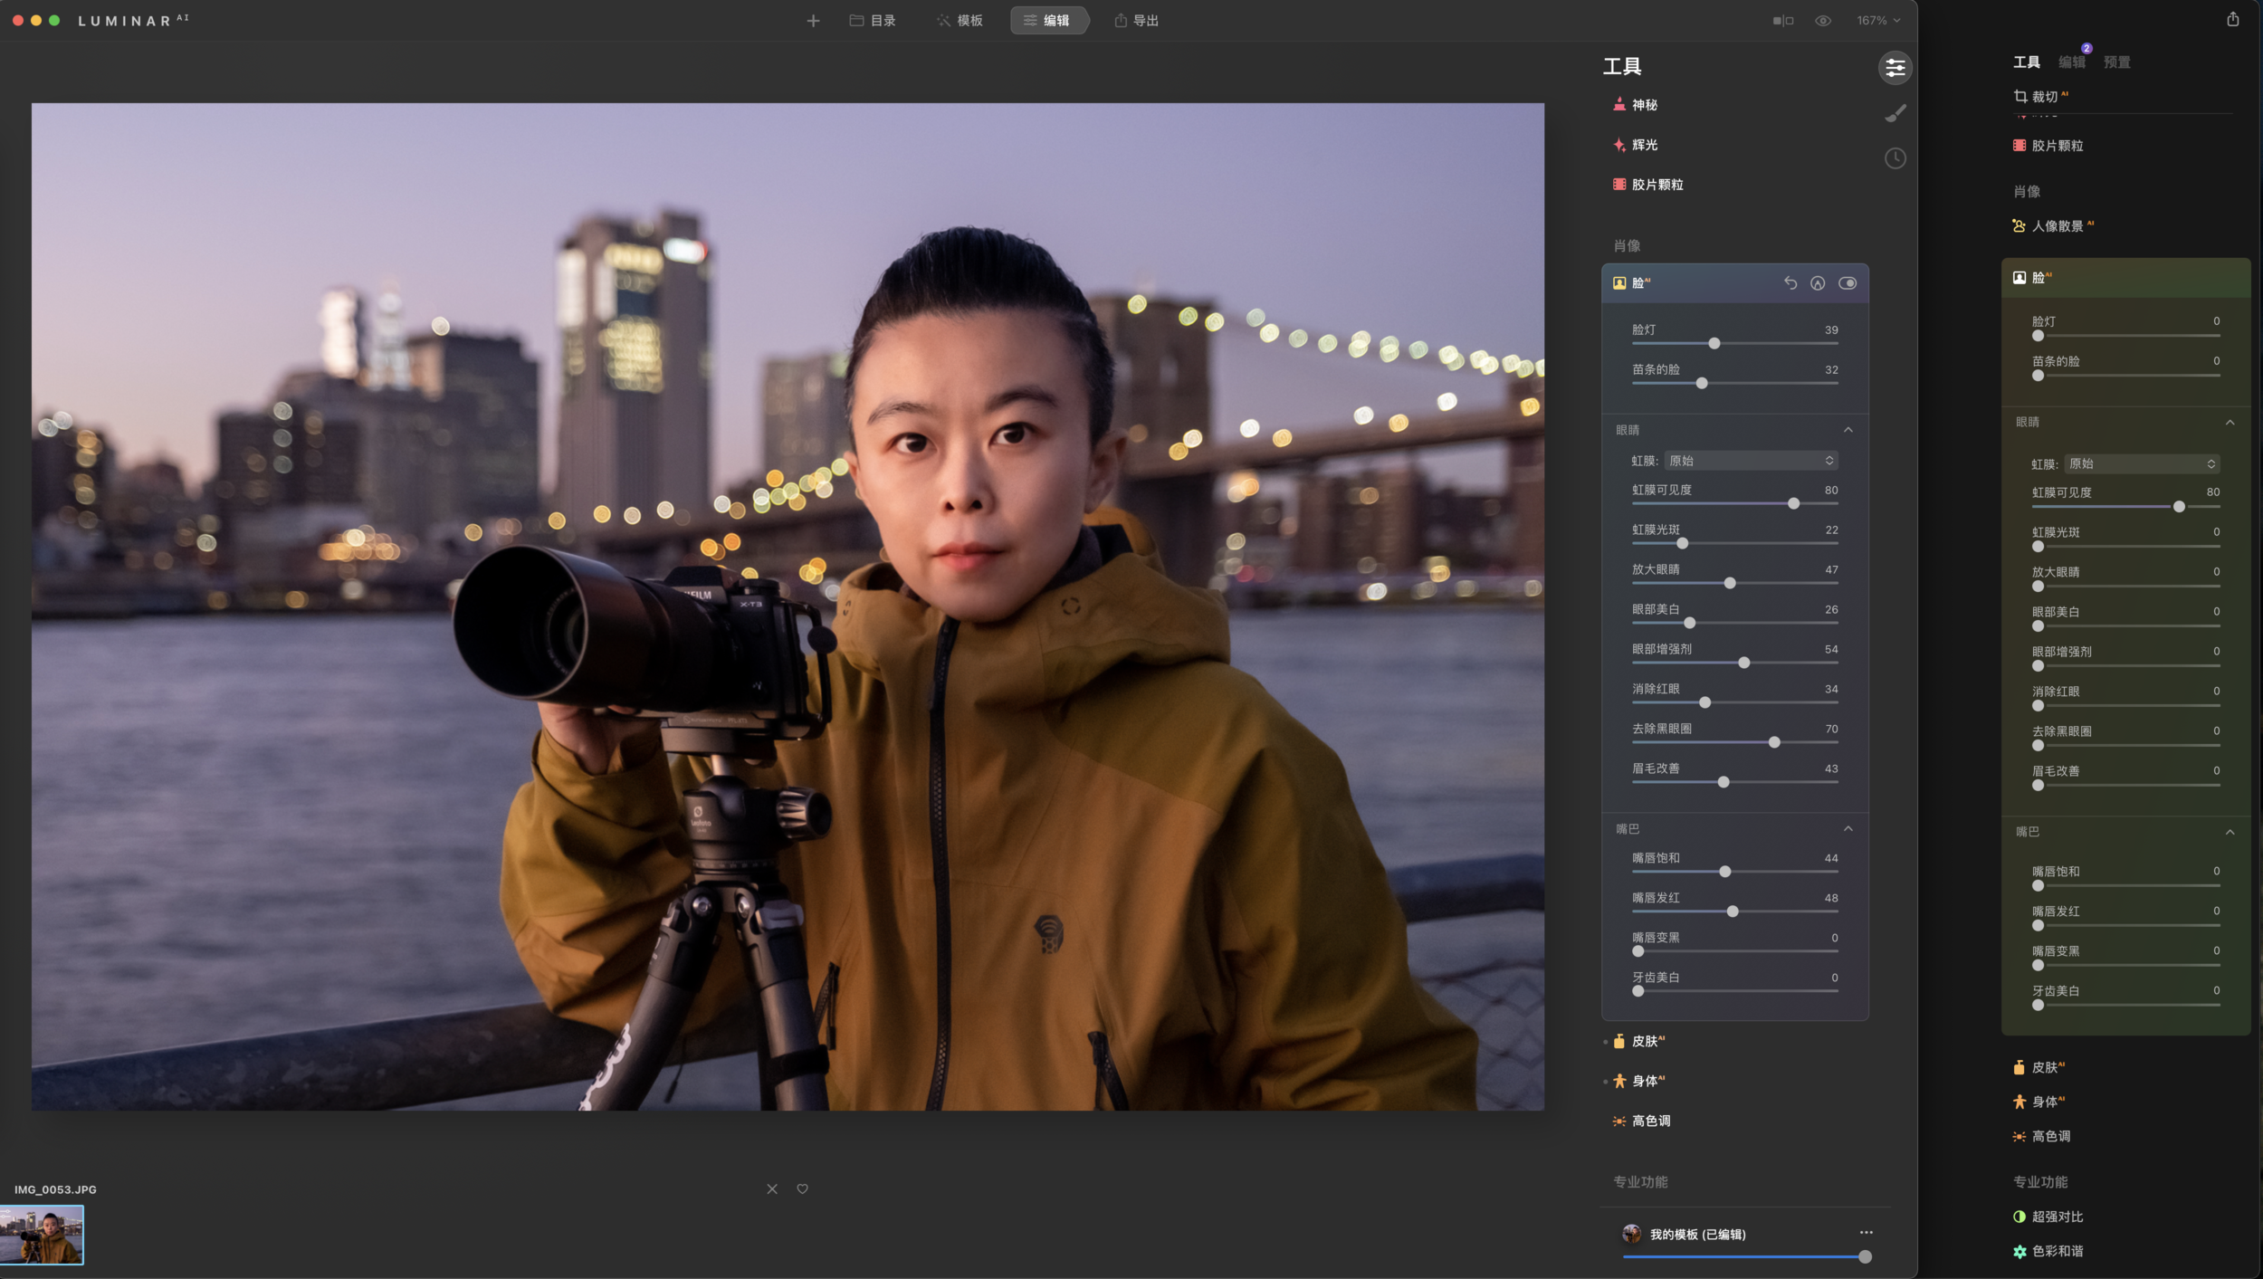Open the 虹膜 iris style dropdown
Screen dimensions: 2263x1279
(x=1751, y=461)
